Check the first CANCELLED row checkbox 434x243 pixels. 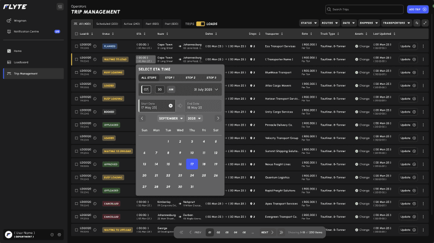[x=77, y=204]
